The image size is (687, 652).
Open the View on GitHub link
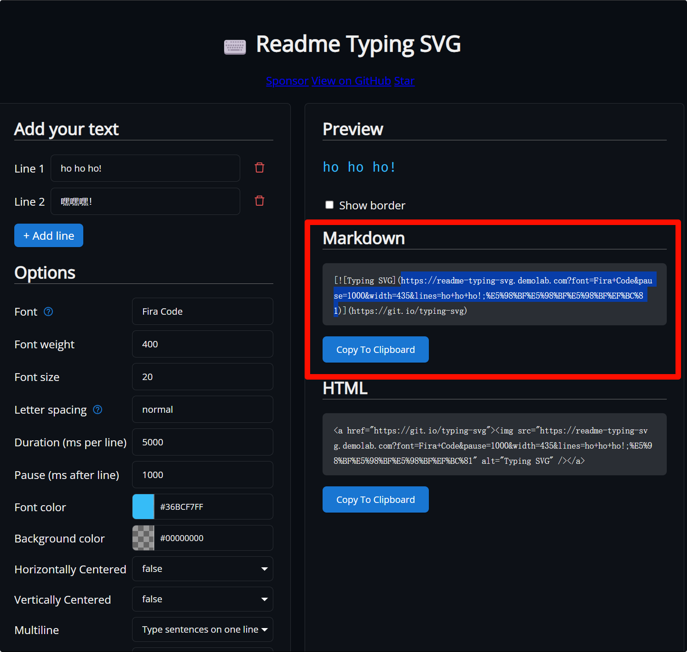point(352,81)
